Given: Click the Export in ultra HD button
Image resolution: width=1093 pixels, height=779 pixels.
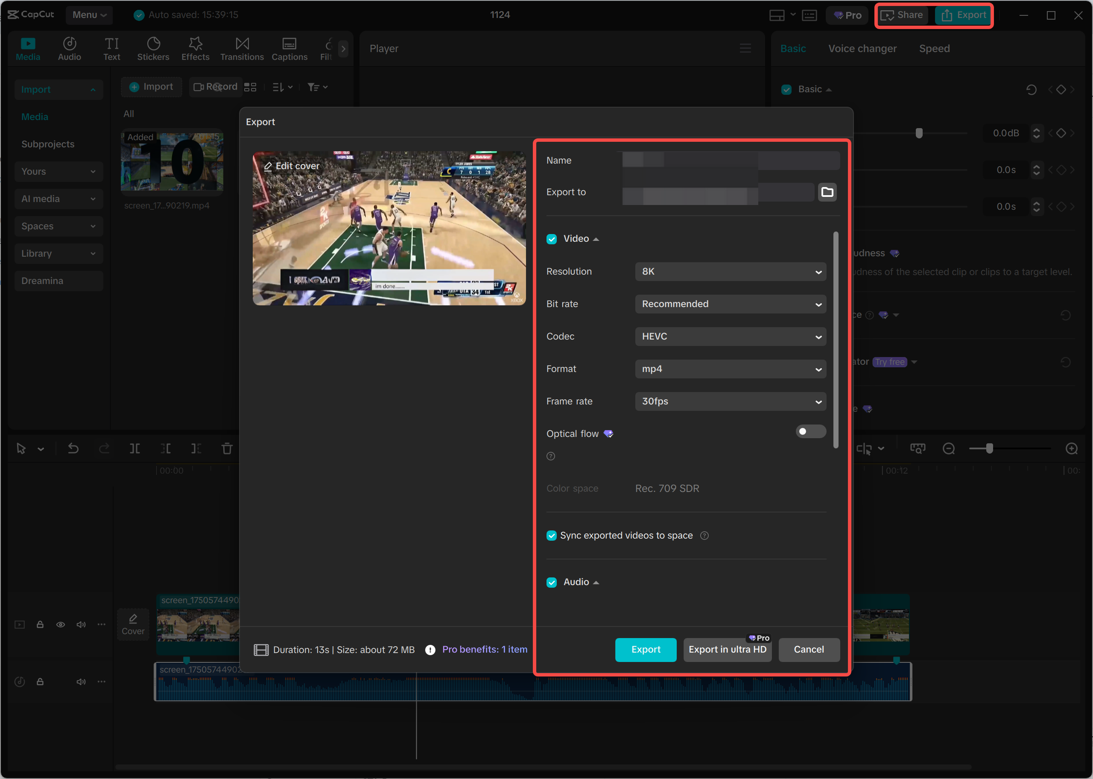Looking at the screenshot, I should [x=727, y=650].
